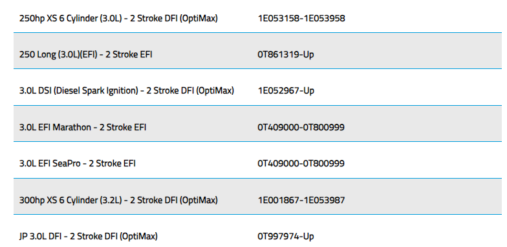
Task: Click the 300hp XS 6 Cylinder (3.2L) row
Action: point(257,196)
